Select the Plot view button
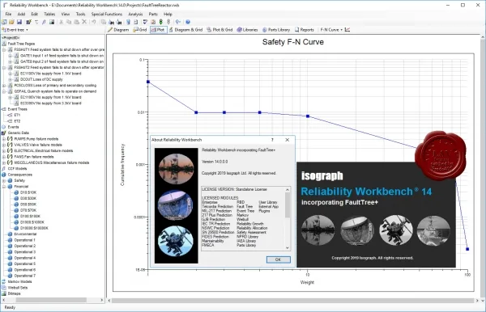The height and width of the screenshot is (312, 486). click(159, 30)
